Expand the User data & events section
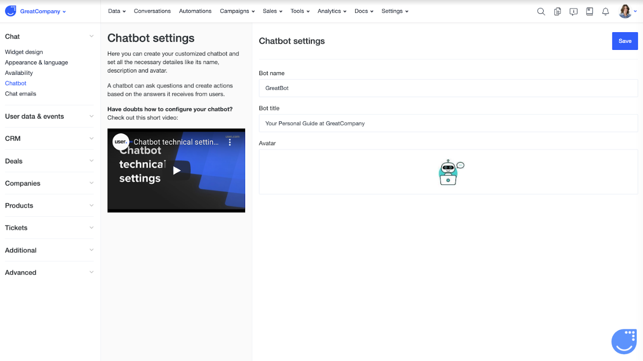This screenshot has height=361, width=643. click(x=49, y=116)
